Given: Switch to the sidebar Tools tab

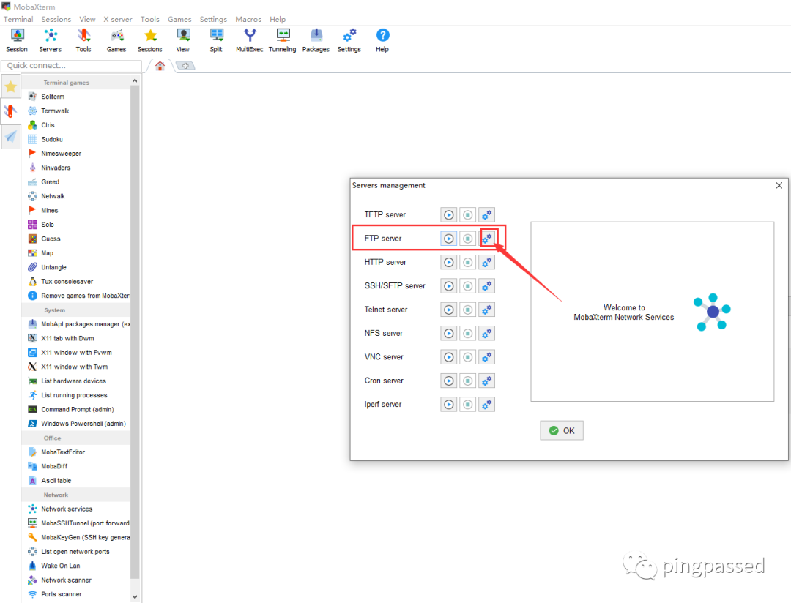Looking at the screenshot, I should tap(10, 111).
